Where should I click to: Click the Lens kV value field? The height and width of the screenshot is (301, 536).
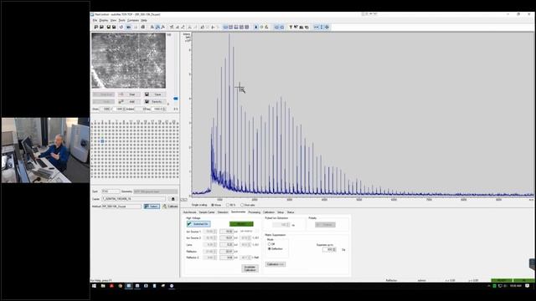[226, 245]
